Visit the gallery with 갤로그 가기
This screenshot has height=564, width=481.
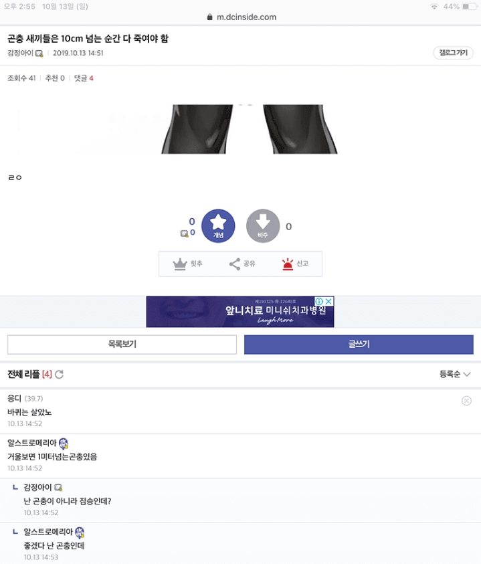coord(452,52)
